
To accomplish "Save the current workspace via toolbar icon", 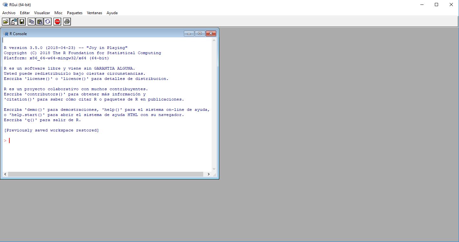I will tap(22, 22).
